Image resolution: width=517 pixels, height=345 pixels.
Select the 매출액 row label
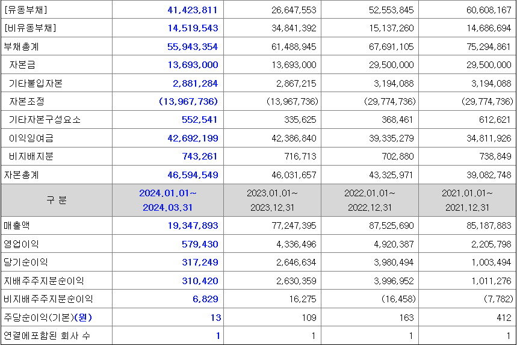coord(17,225)
